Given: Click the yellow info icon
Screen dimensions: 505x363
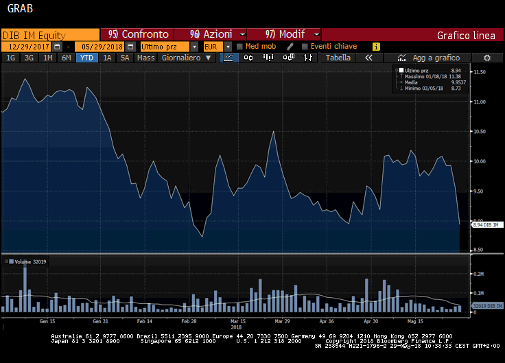Looking at the screenshot, I should [376, 46].
